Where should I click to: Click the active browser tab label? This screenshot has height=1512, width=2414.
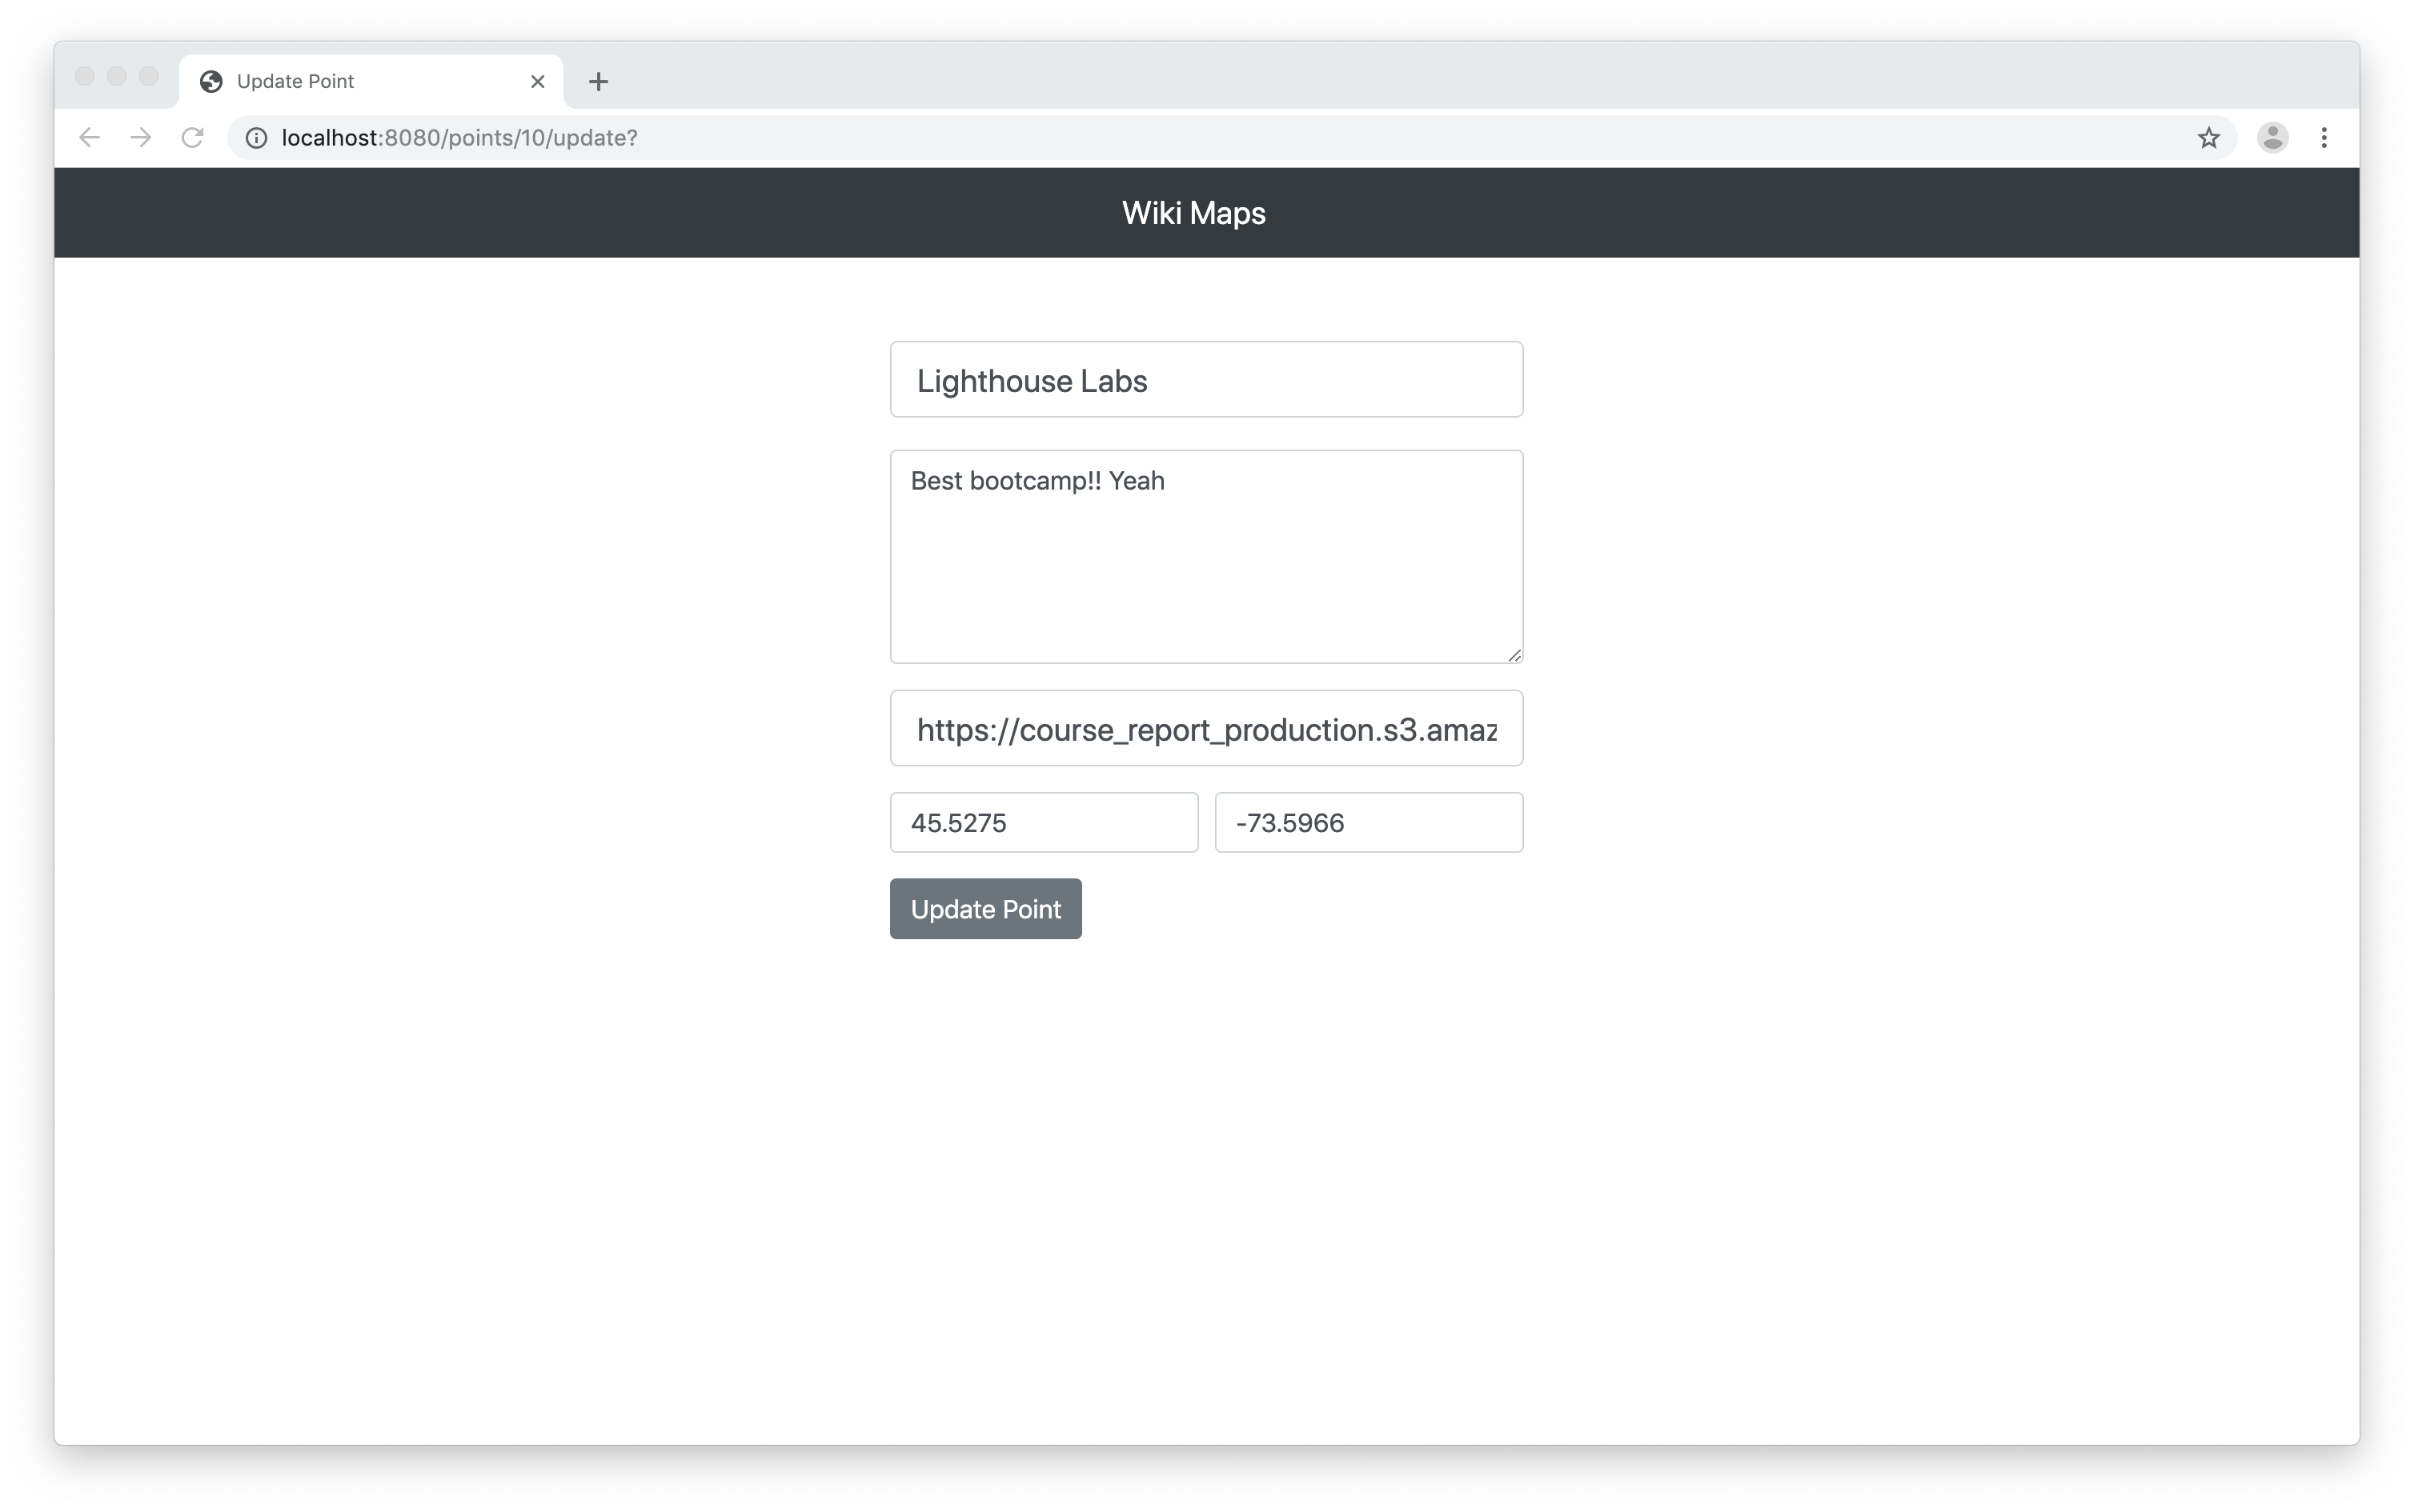[x=296, y=80]
